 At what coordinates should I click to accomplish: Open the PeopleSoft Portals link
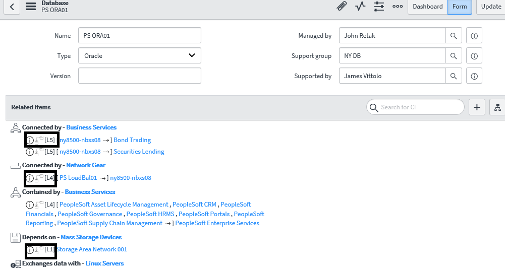pos(204,214)
